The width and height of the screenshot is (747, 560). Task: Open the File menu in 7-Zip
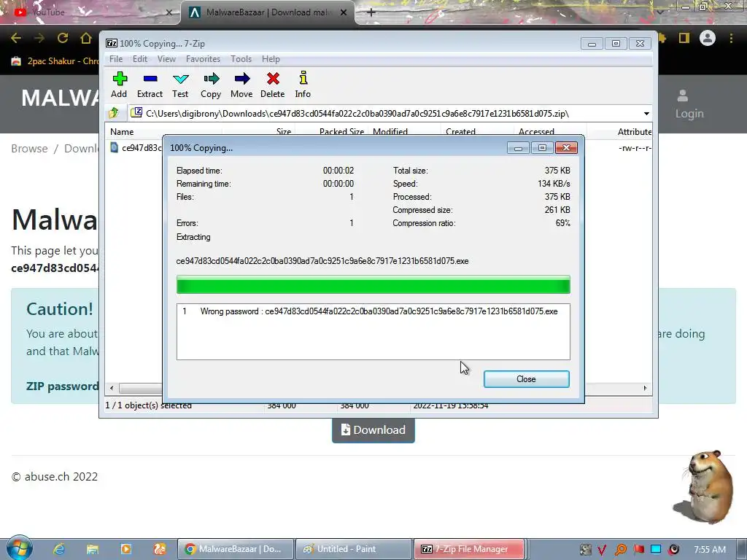(x=116, y=59)
